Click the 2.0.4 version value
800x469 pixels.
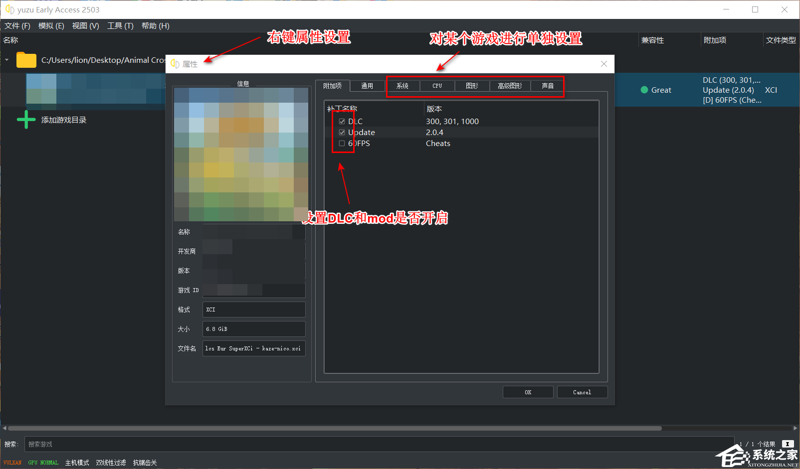click(x=434, y=132)
